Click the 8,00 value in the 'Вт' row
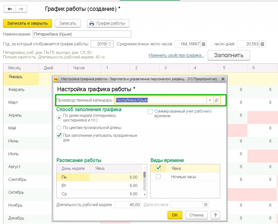The width and height of the screenshot is (278, 224). tap(134, 186)
